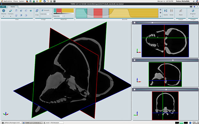The width and height of the screenshot is (199, 124).
Task: Select the teal material swatch
Action: [x=55, y=11]
